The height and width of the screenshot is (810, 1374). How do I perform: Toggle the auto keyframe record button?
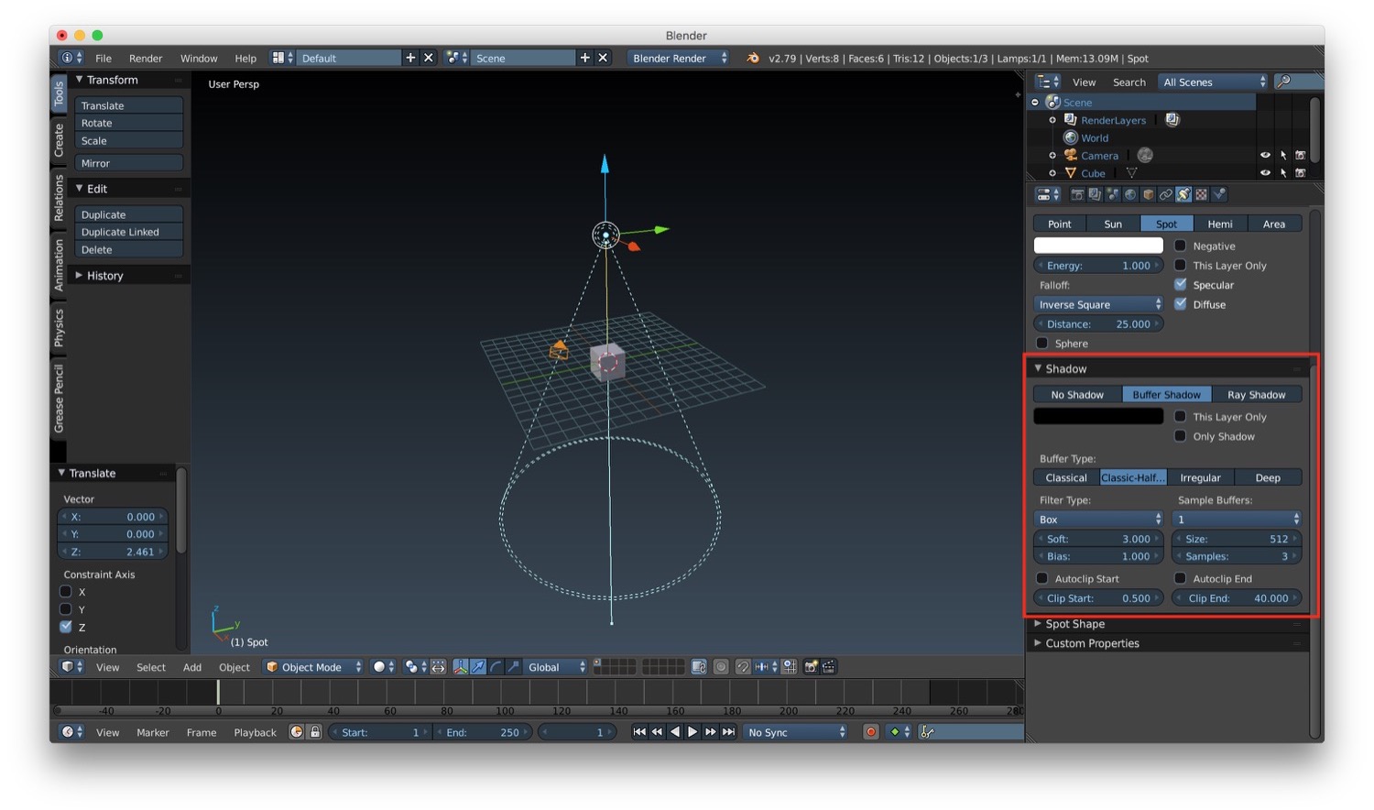coord(871,732)
